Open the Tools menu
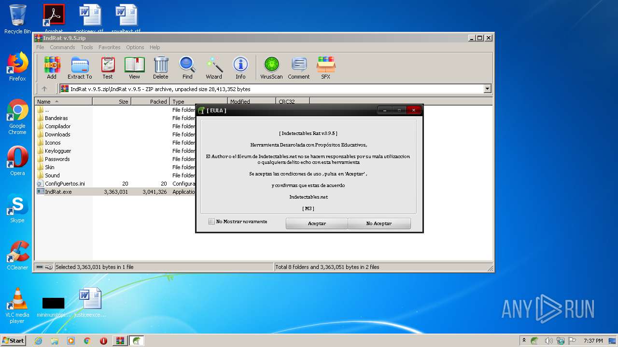618x347 pixels. [x=87, y=47]
